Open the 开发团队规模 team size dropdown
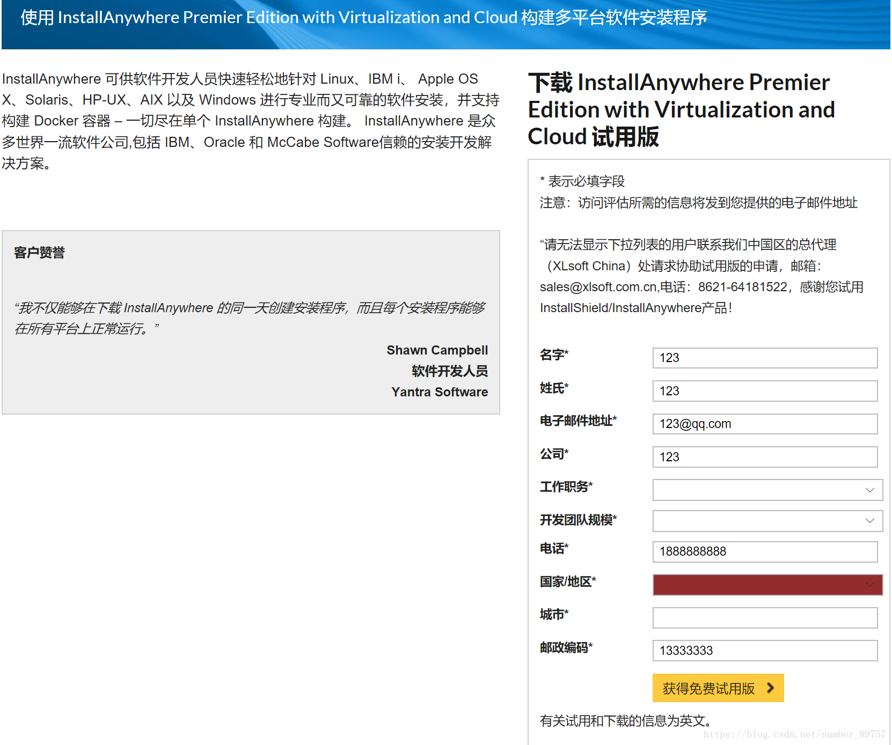The image size is (892, 745). [767, 521]
